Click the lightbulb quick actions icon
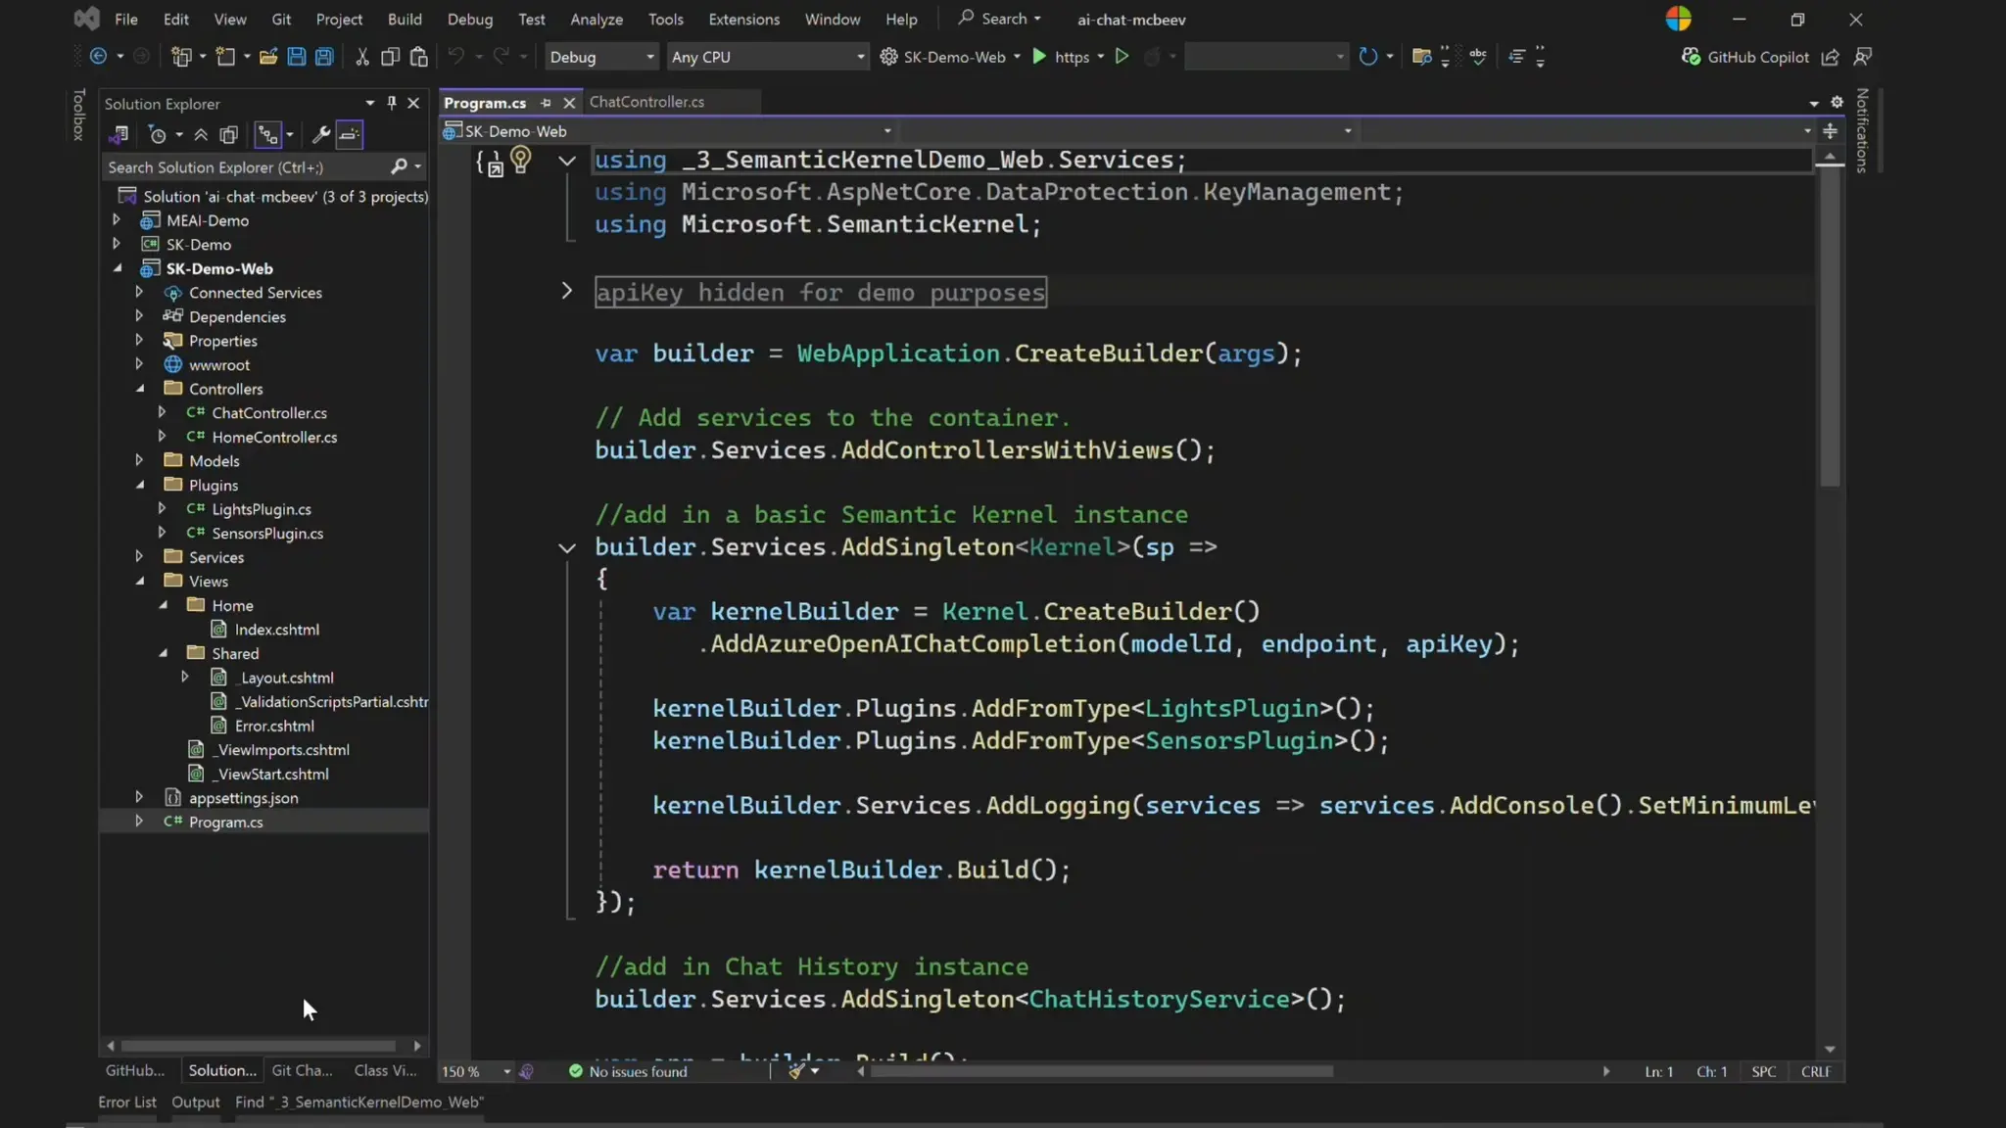 pyautogui.click(x=521, y=160)
